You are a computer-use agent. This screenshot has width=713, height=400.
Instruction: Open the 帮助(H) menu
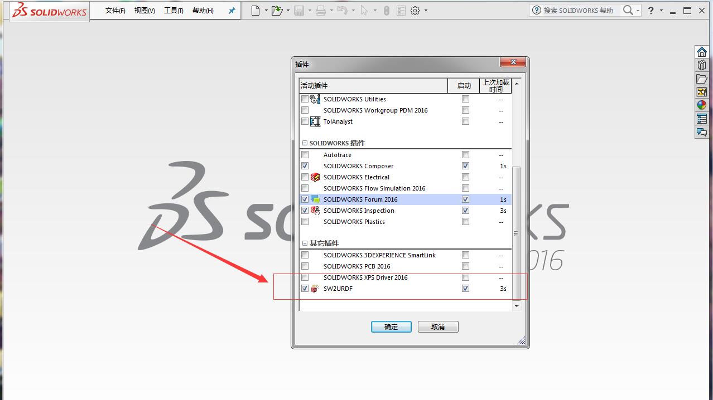203,11
